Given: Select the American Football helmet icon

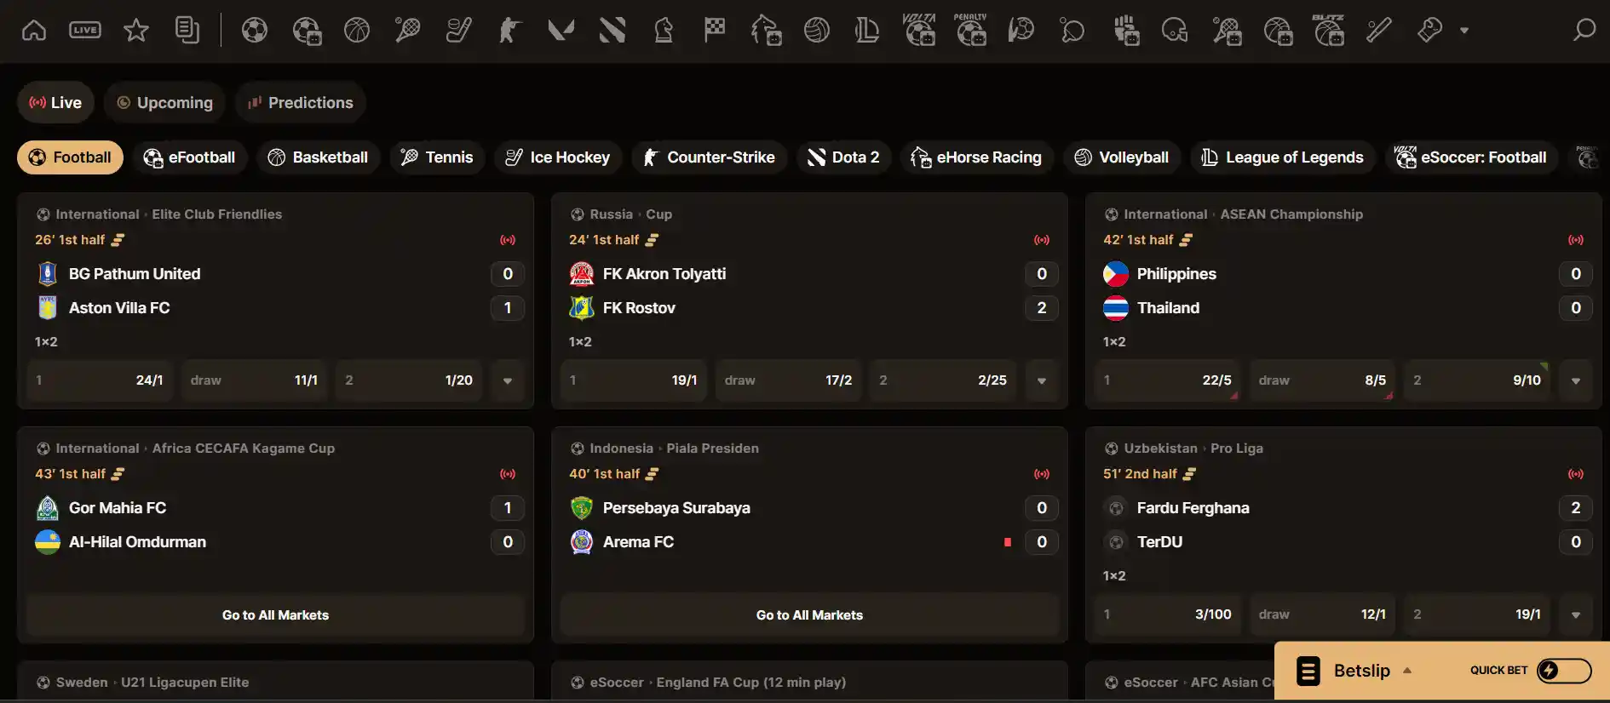Looking at the screenshot, I should 1175,31.
